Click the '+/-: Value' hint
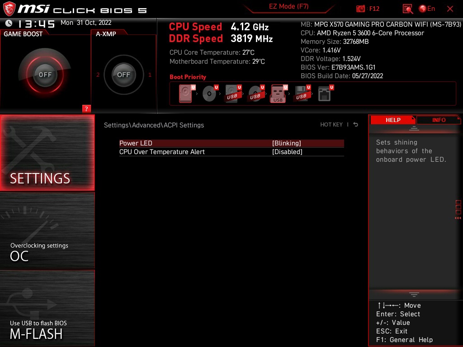 393,323
